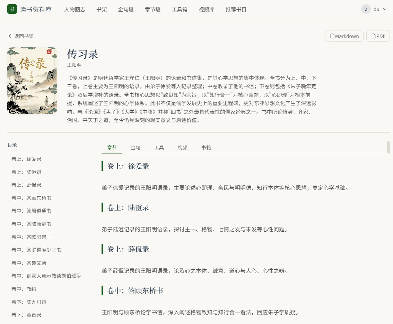The height and width of the screenshot is (324, 393).
Task: Go to 金句墙 in the navigation bar
Action: [126, 9]
